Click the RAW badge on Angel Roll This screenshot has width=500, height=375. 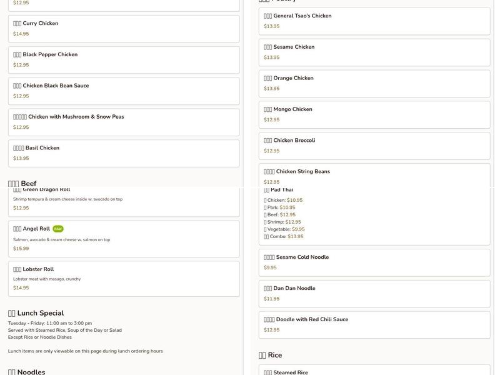(x=58, y=229)
